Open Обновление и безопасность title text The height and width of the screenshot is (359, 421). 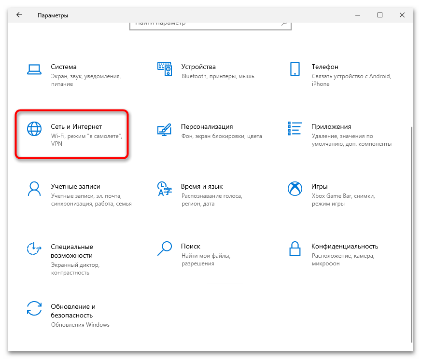[73, 311]
